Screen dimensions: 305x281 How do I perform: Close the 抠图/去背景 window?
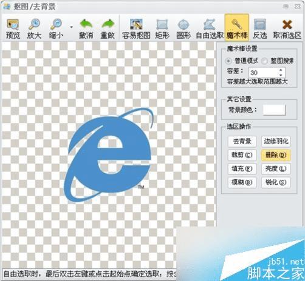(x=297, y=7)
